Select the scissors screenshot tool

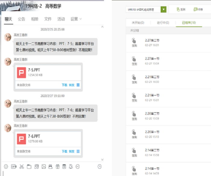point(21,166)
